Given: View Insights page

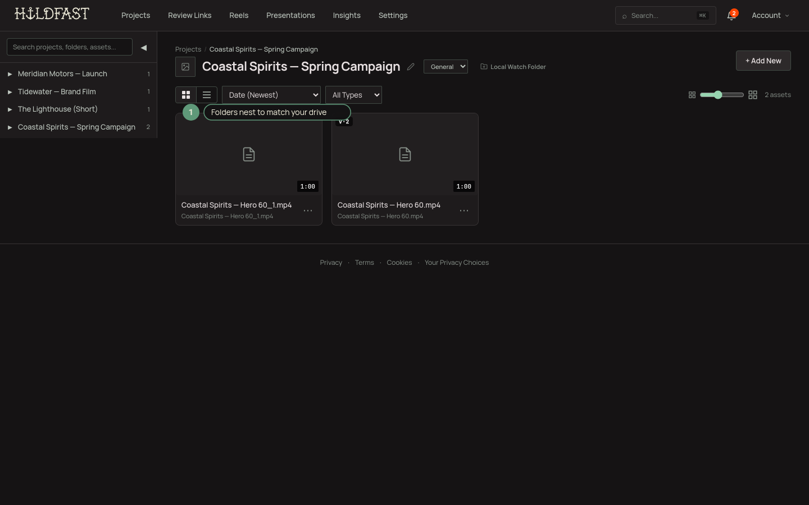Looking at the screenshot, I should pos(347,16).
